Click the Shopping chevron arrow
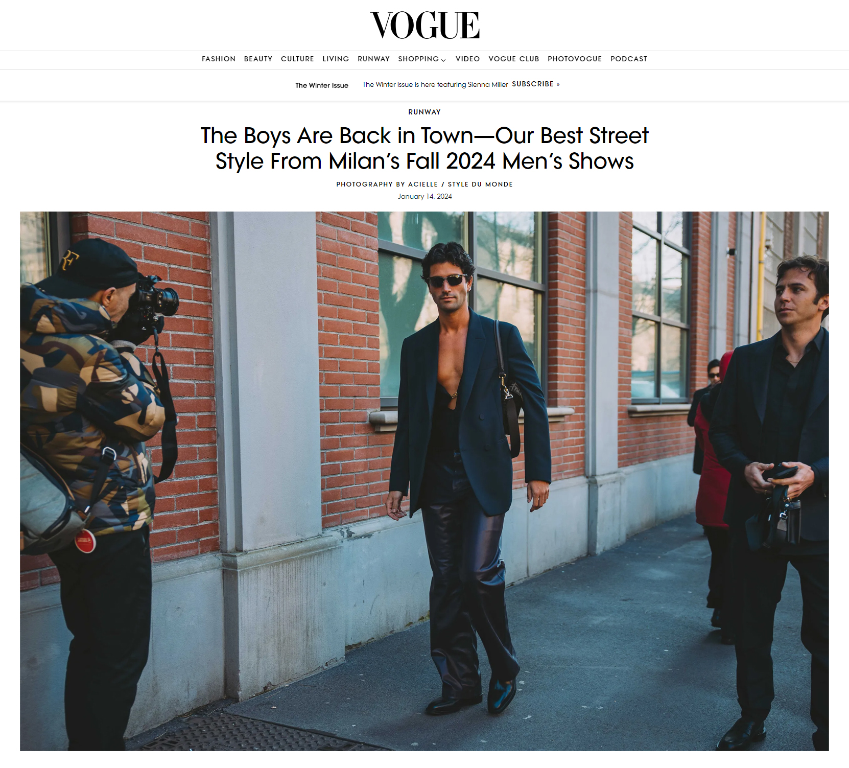 pos(443,60)
